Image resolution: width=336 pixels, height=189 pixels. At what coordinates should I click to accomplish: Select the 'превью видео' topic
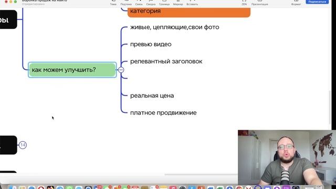coord(151,44)
